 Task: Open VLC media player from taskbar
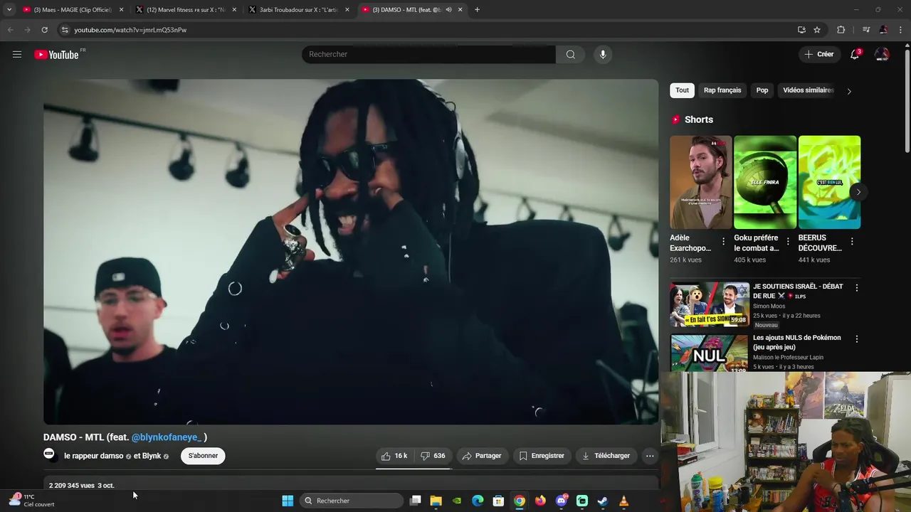(623, 501)
